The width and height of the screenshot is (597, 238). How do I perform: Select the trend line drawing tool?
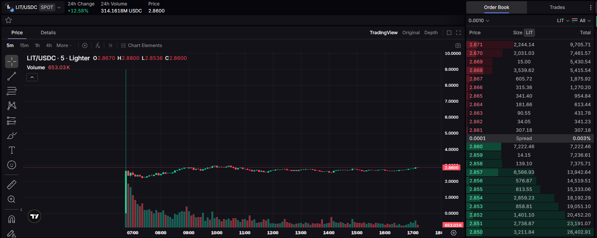click(12, 76)
